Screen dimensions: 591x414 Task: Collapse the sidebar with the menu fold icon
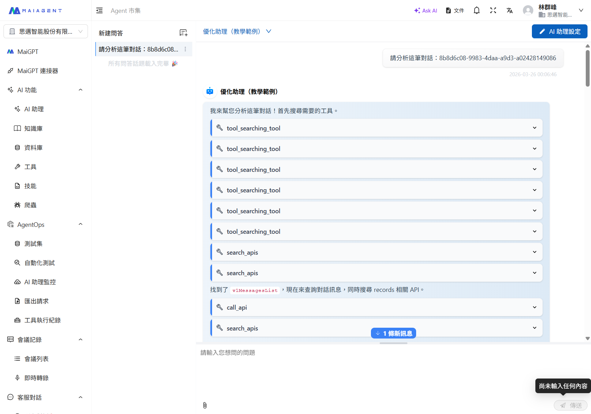pos(99,10)
